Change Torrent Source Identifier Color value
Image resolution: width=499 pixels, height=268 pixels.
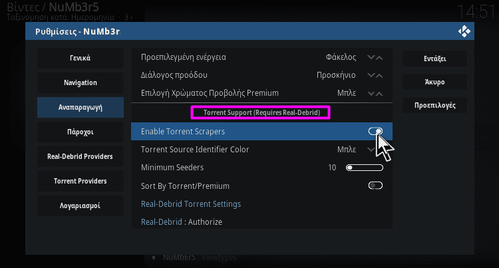tap(347, 150)
